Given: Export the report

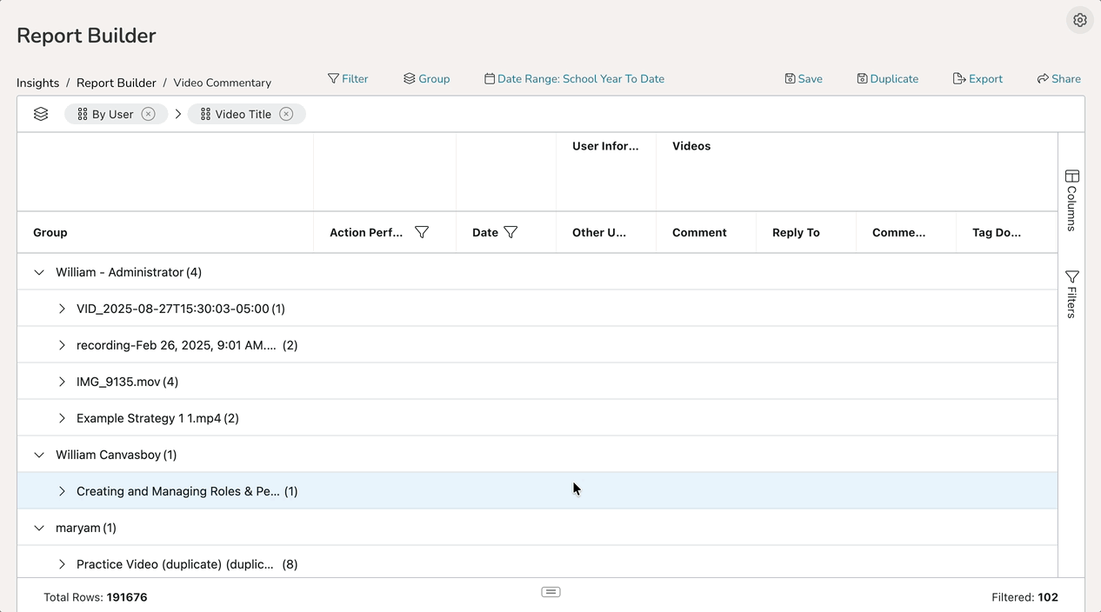Looking at the screenshot, I should point(978,78).
